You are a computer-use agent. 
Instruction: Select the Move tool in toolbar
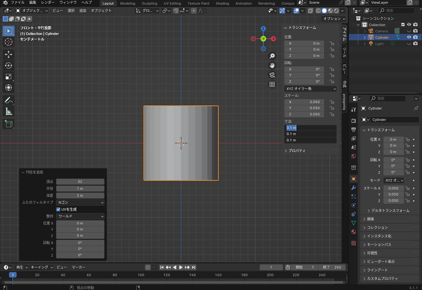pyautogui.click(x=8, y=55)
